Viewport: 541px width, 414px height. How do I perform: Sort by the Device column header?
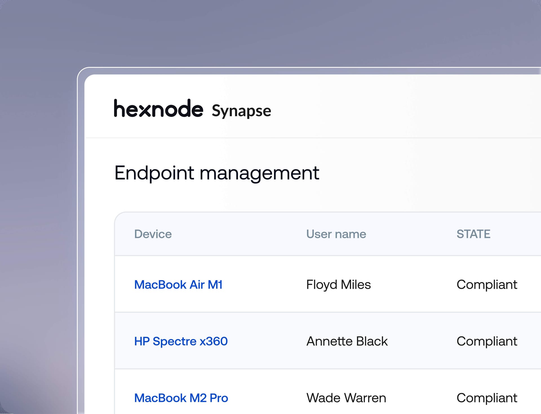153,234
